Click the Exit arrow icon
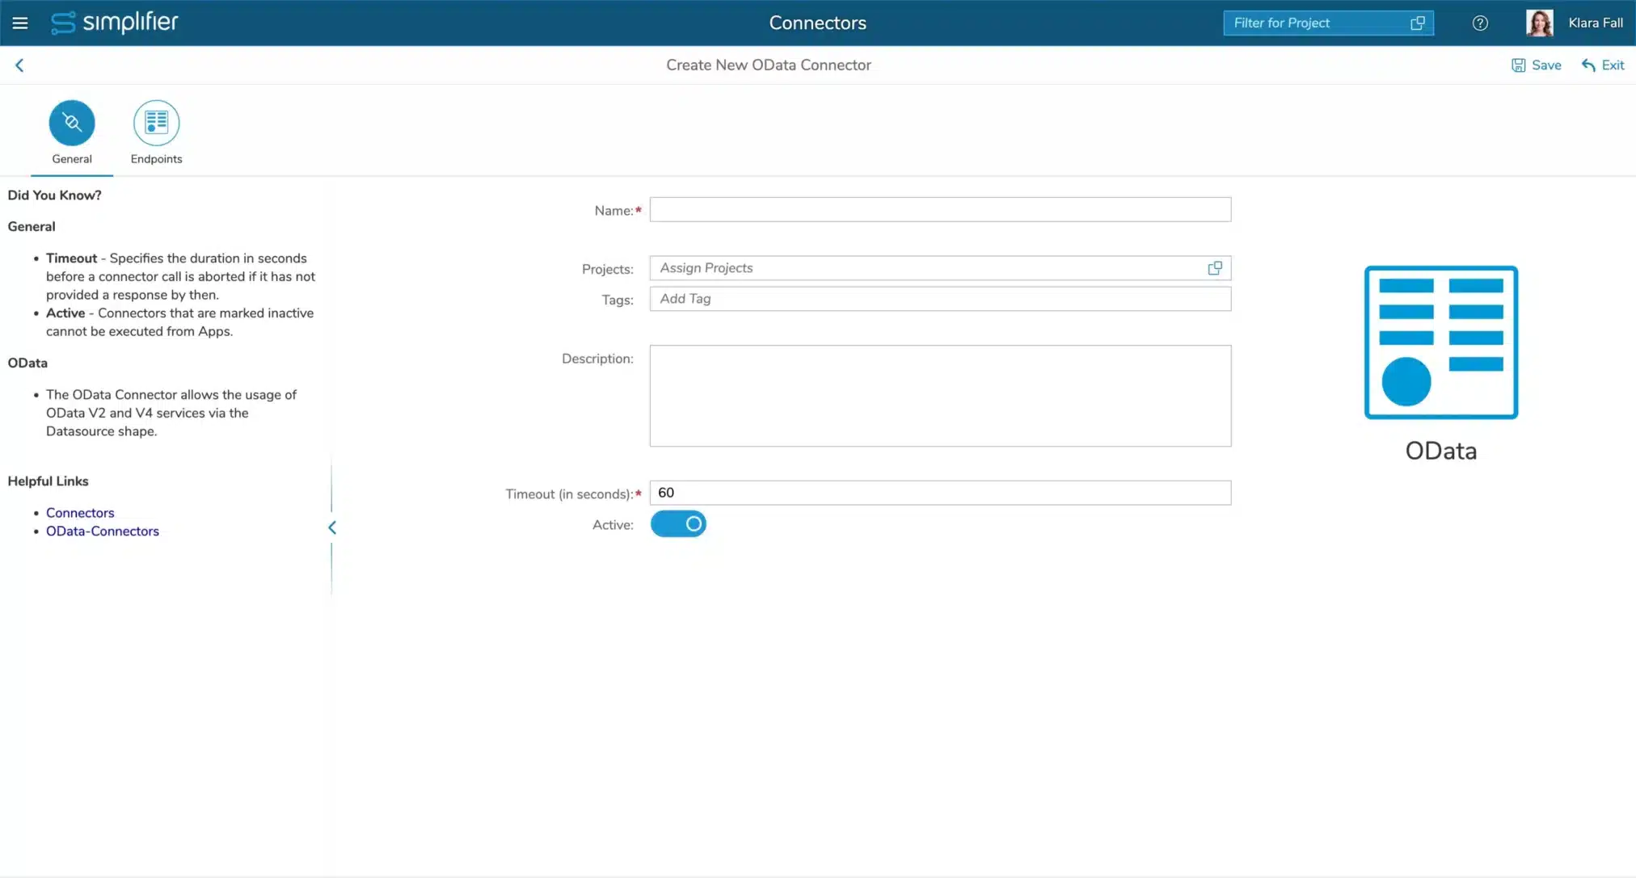Screen dimensions: 1636x878 (x=1588, y=65)
